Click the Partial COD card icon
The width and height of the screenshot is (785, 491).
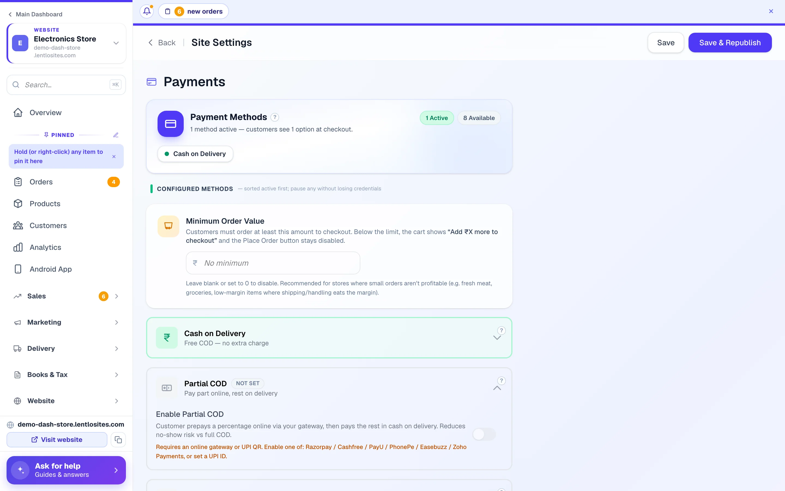click(167, 388)
